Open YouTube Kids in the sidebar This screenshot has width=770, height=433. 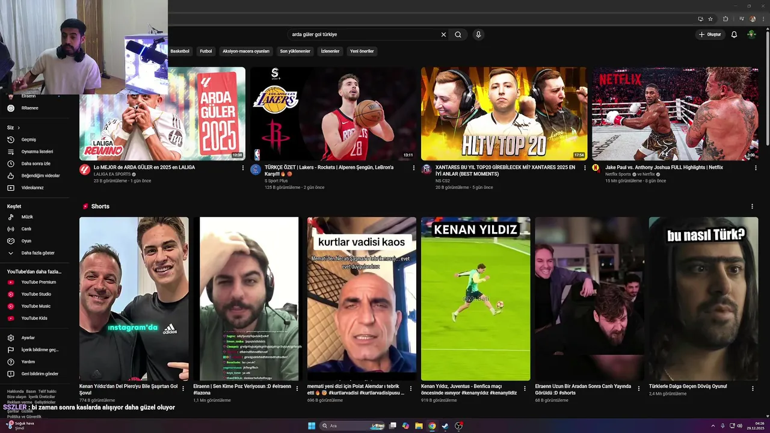pyautogui.click(x=36, y=318)
